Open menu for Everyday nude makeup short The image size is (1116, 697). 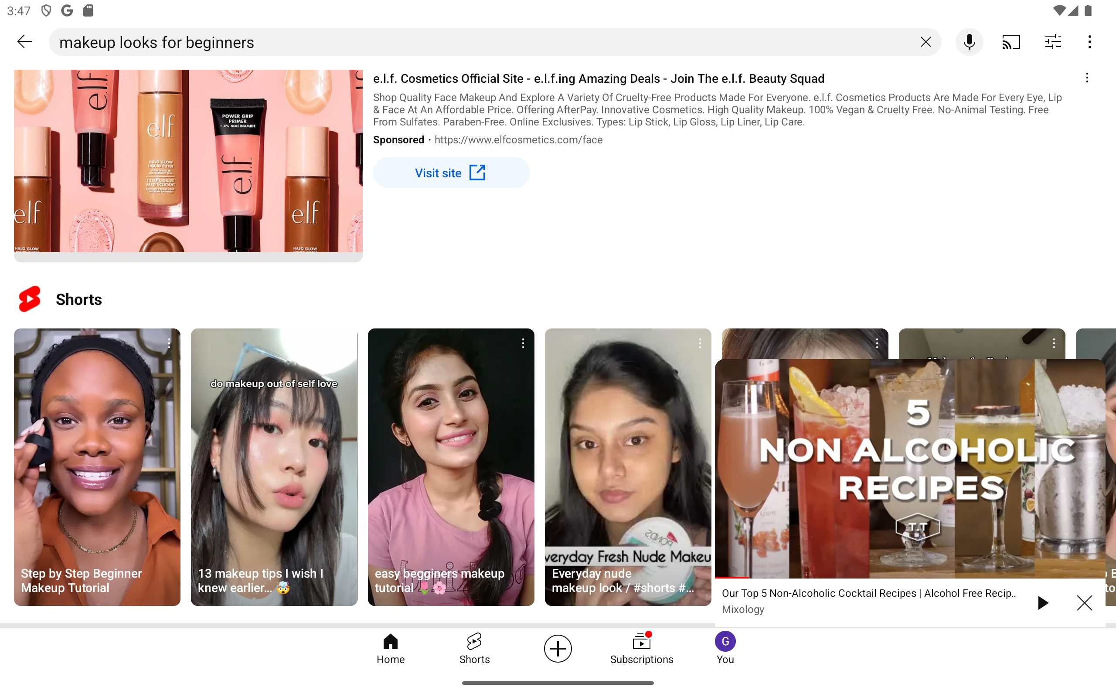tap(700, 343)
